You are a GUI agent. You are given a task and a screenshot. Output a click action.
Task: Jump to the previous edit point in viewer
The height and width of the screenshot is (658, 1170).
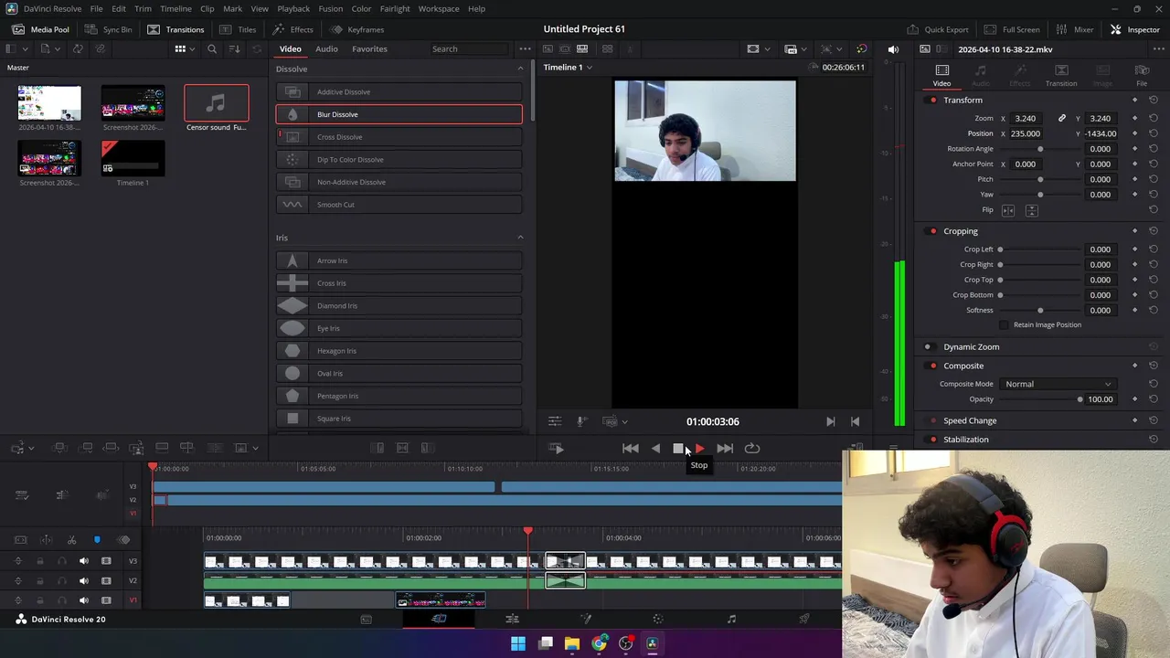click(855, 421)
